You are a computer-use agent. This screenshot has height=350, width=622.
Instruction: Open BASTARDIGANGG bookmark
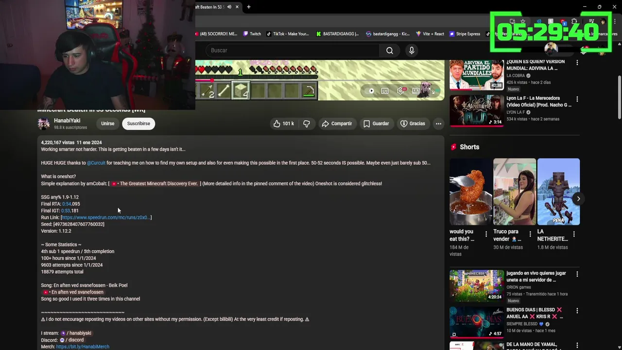click(x=337, y=34)
